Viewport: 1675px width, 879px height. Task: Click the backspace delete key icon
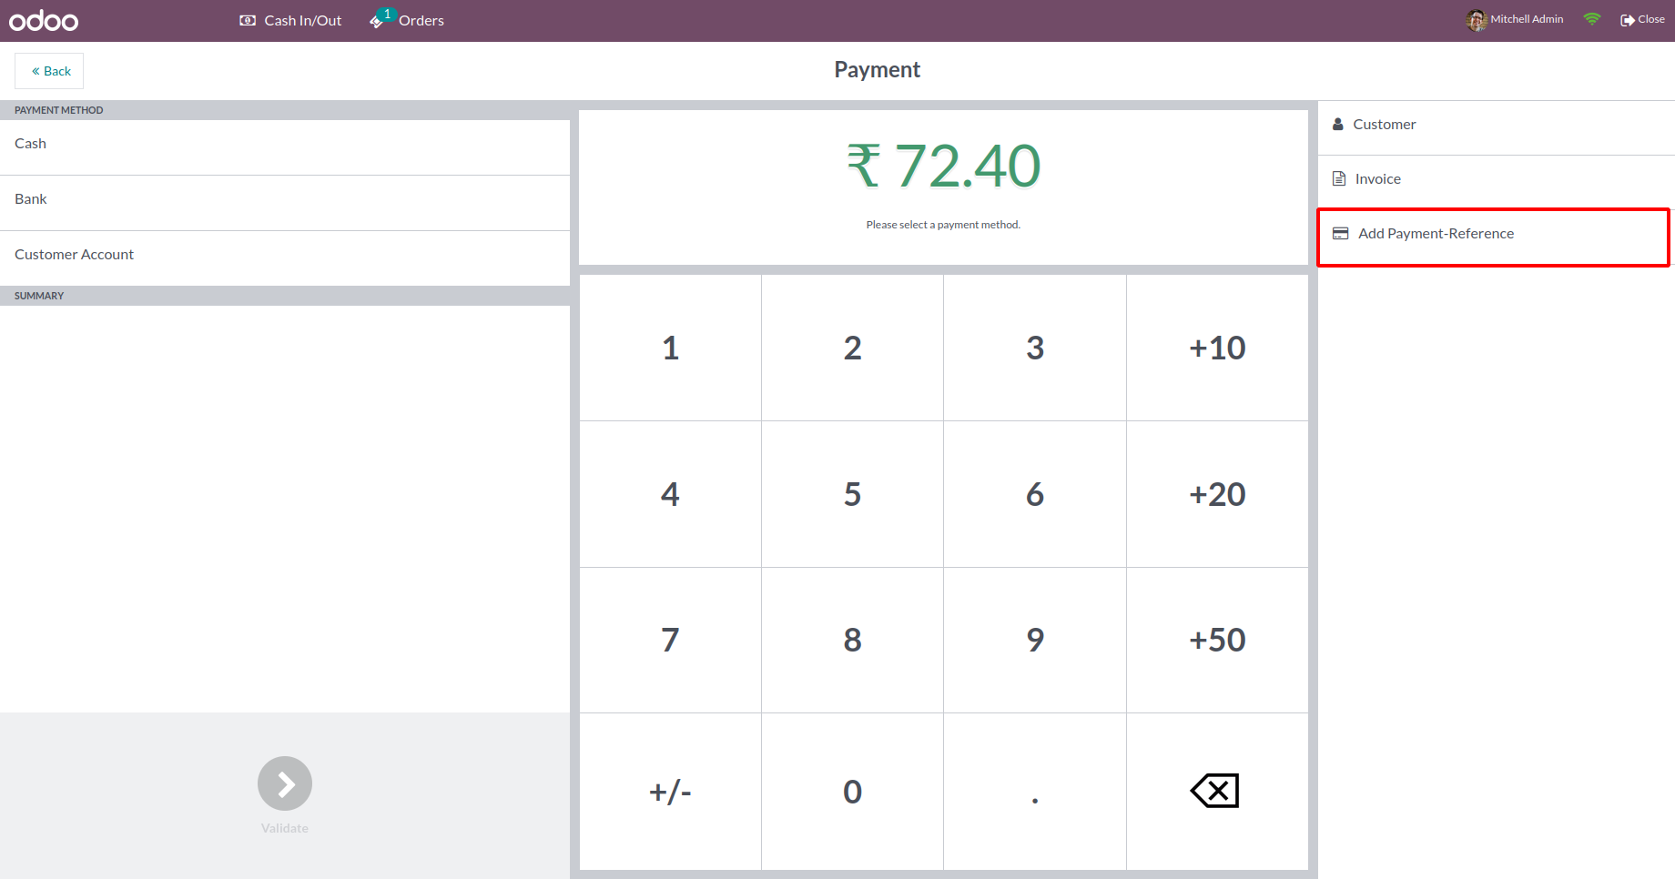(1215, 791)
